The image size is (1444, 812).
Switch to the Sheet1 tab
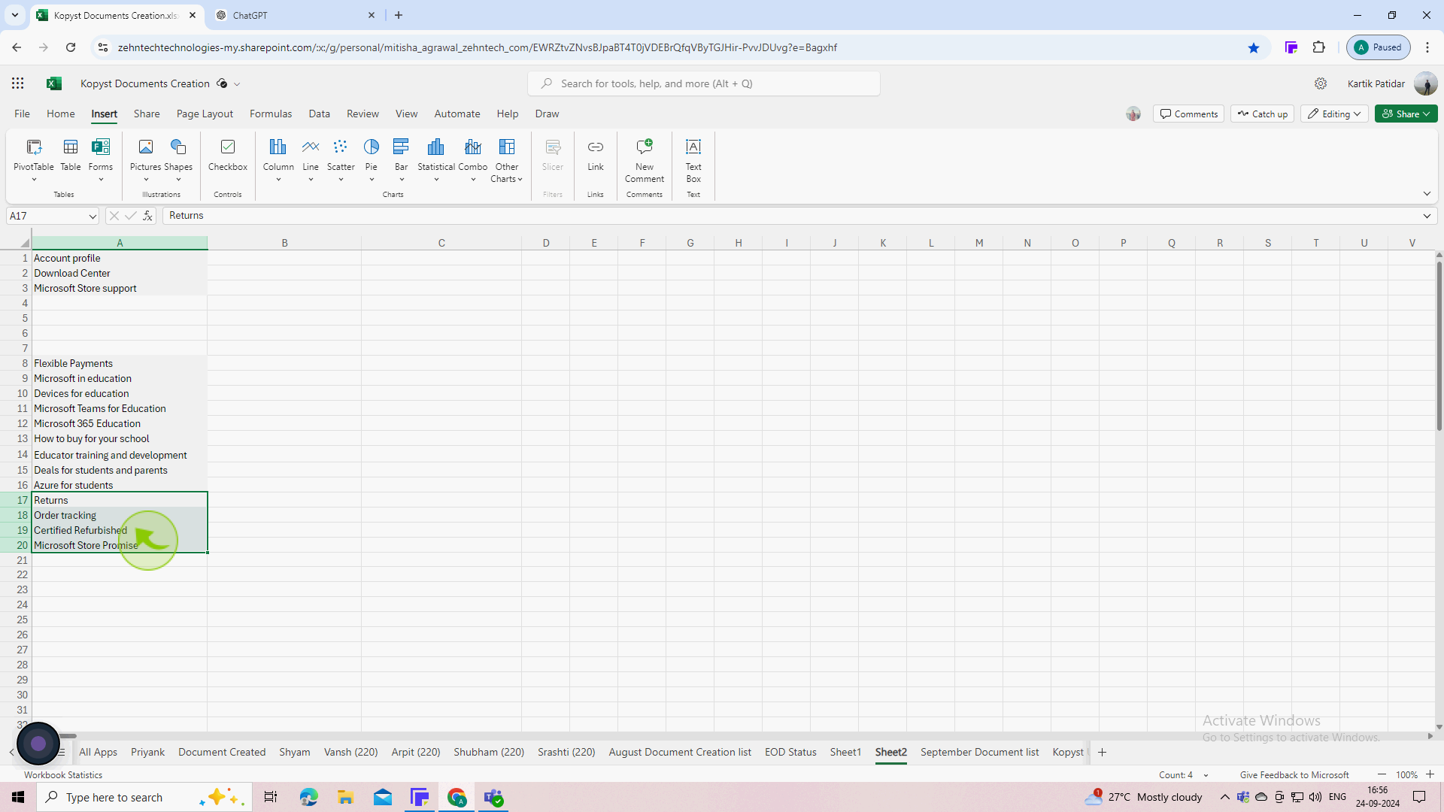tap(845, 752)
